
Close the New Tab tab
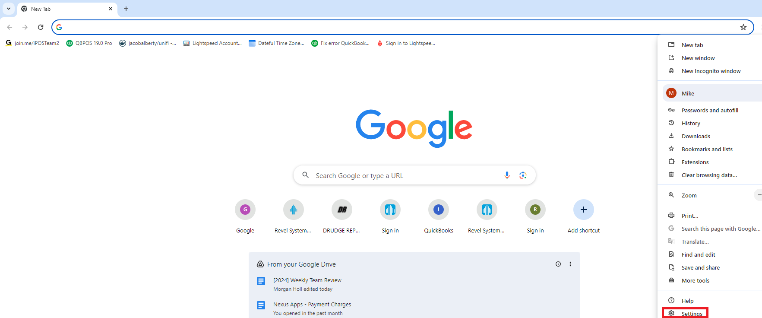111,9
